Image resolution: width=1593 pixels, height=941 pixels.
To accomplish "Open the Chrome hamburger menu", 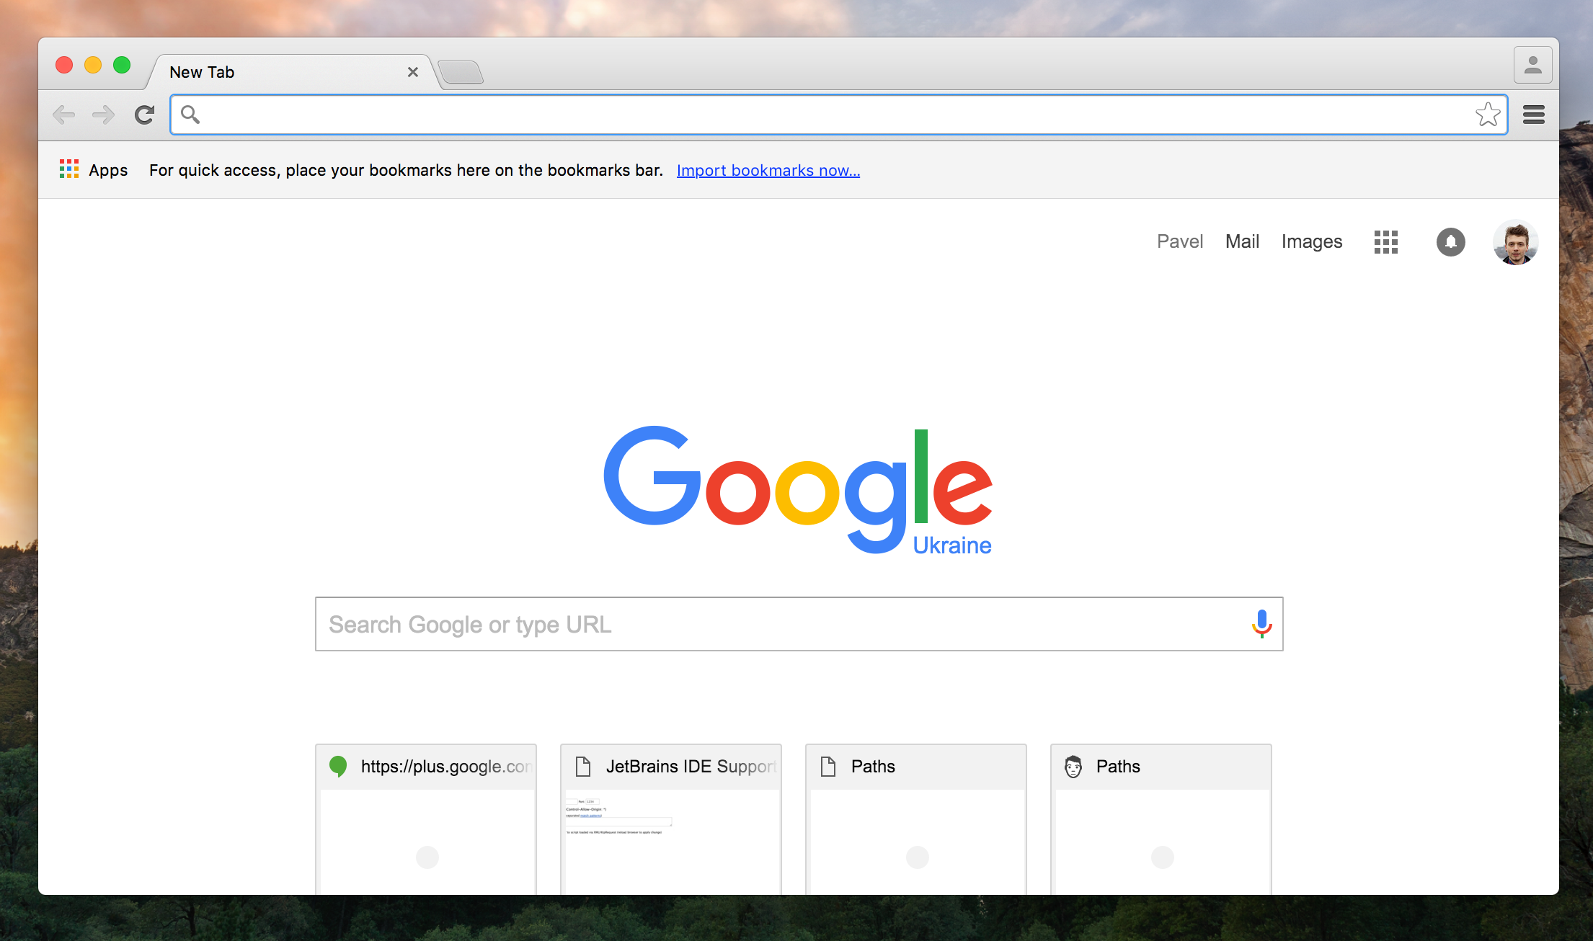I will [x=1534, y=115].
